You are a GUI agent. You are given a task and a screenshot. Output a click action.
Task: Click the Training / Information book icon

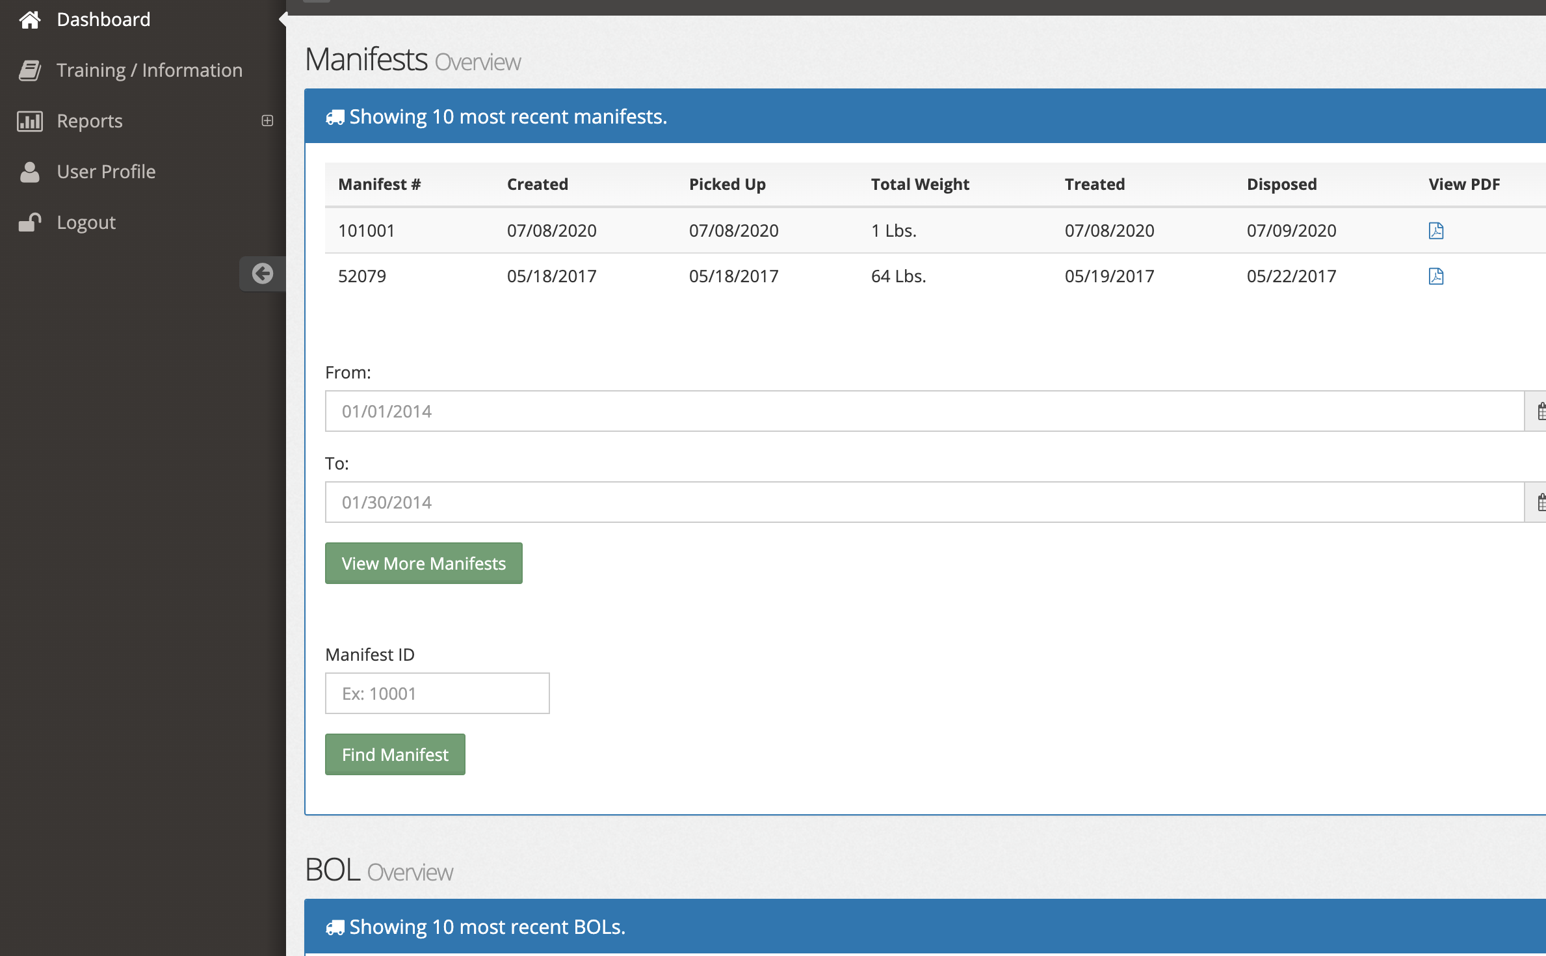(30, 70)
